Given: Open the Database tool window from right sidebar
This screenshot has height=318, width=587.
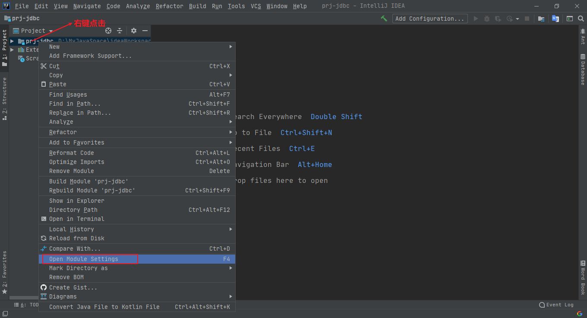Looking at the screenshot, I should tap(583, 69).
